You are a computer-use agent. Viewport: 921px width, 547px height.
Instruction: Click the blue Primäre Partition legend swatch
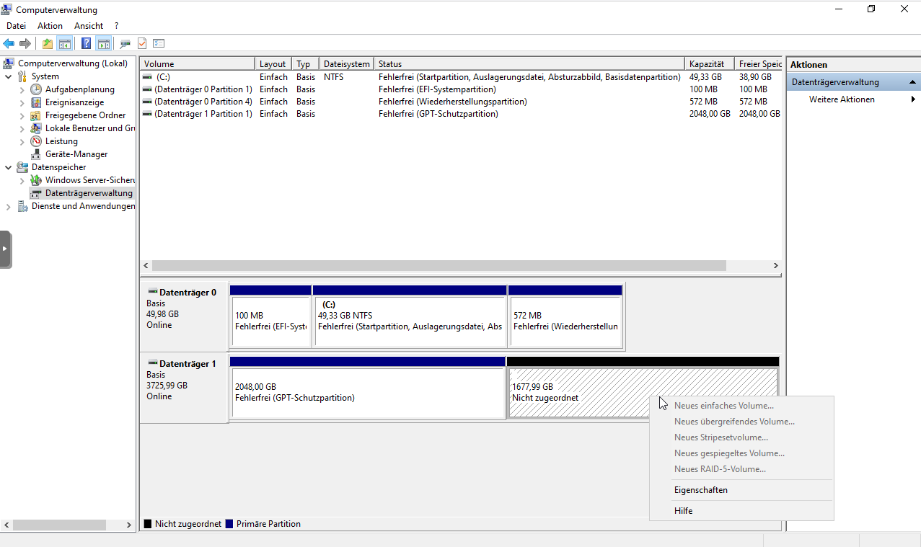[229, 524]
